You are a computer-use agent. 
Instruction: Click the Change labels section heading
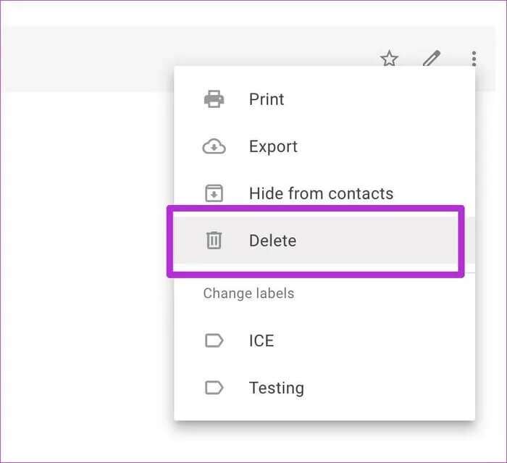pos(248,293)
